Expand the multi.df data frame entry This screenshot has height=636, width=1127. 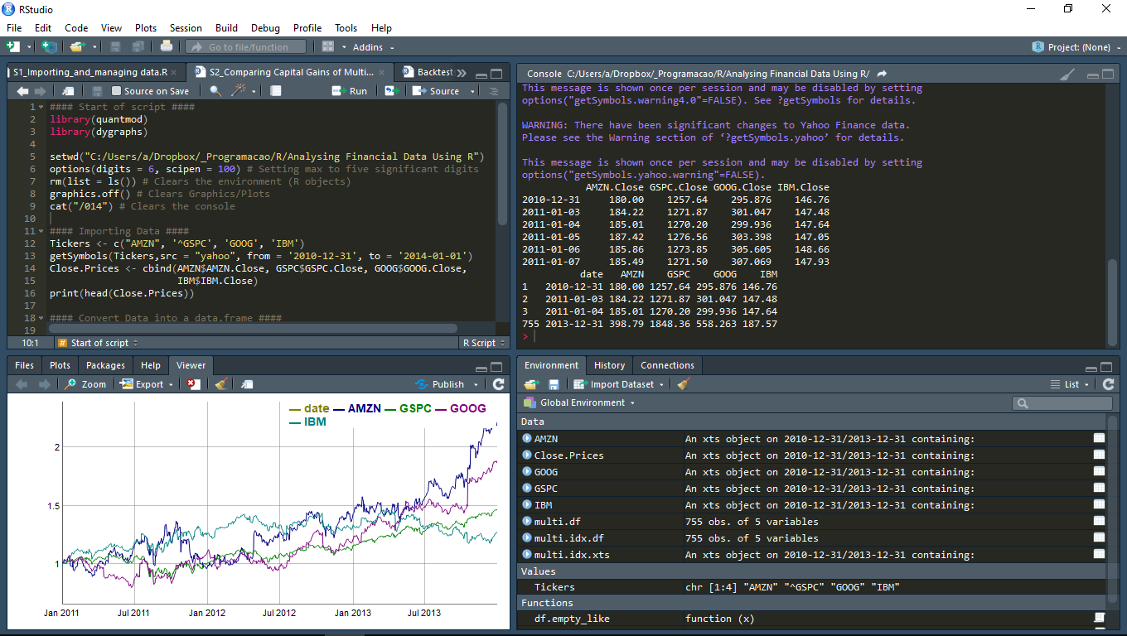[527, 522]
